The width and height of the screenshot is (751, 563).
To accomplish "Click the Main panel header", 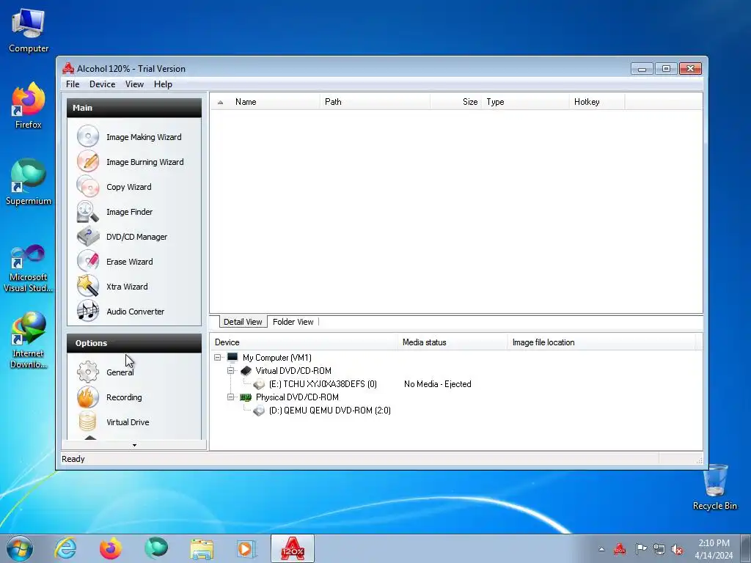I will tap(134, 108).
